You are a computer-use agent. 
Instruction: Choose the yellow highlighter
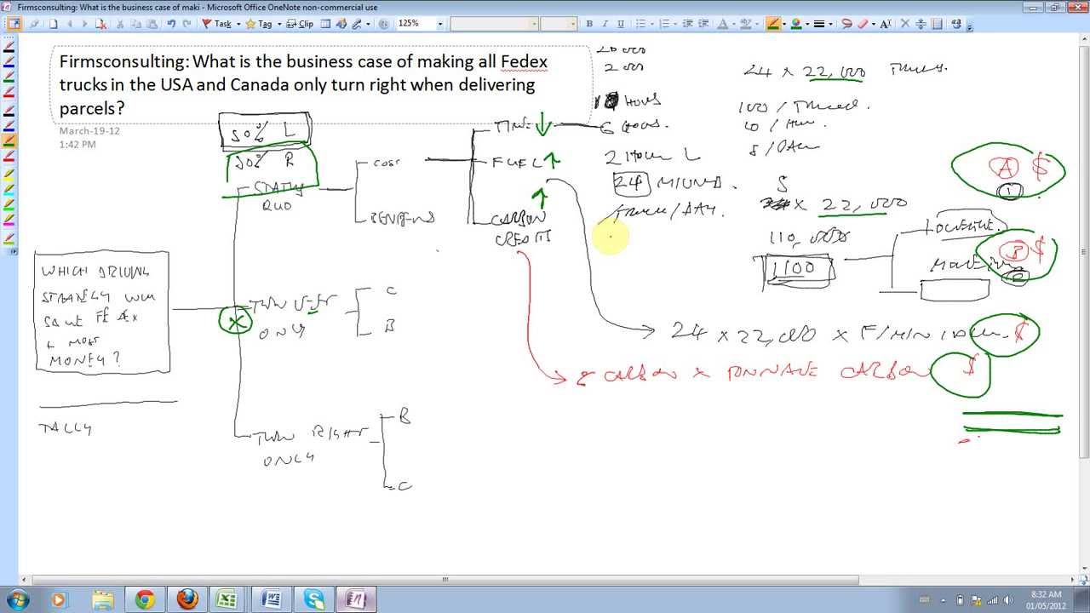[9, 174]
